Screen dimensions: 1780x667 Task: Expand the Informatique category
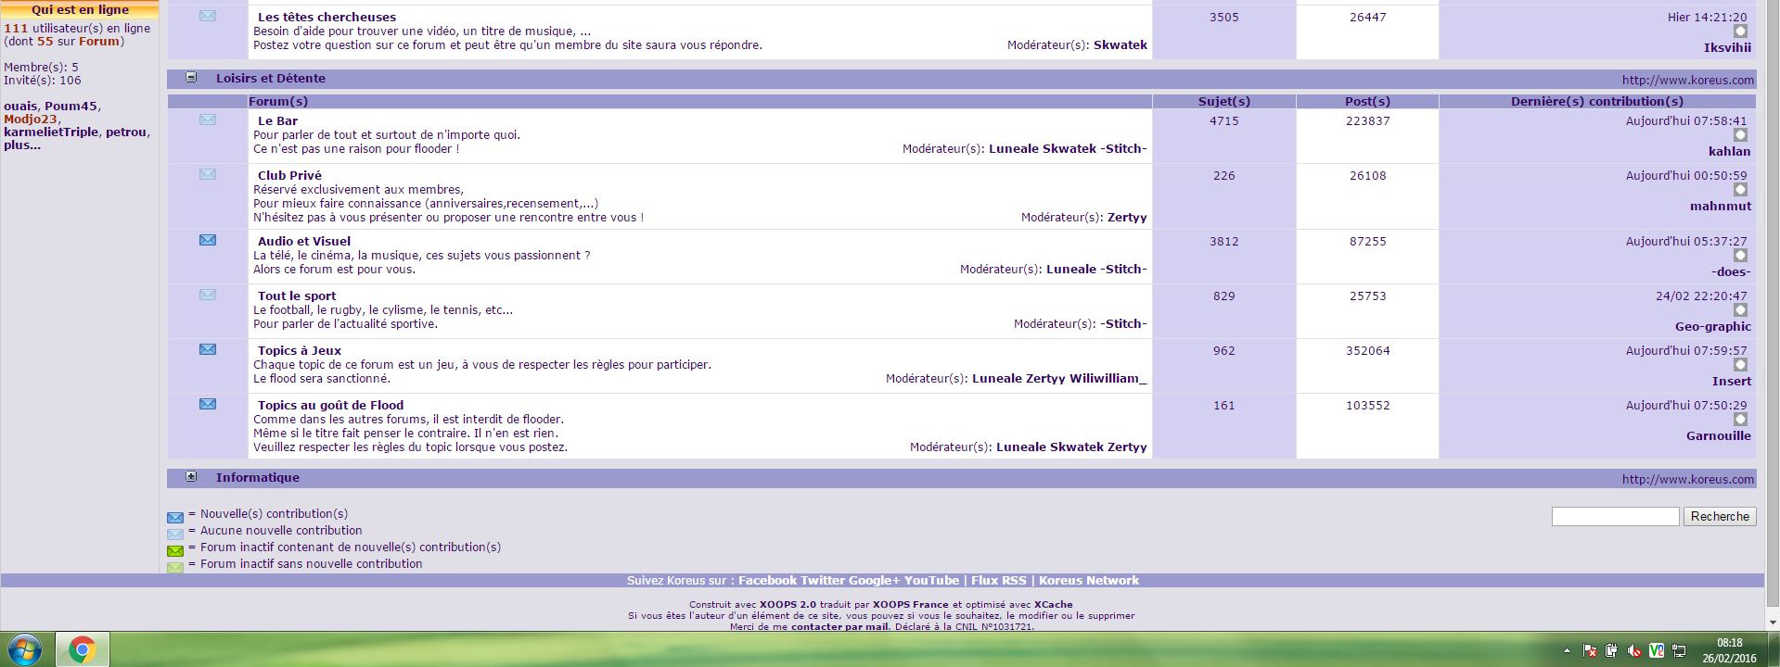pyautogui.click(x=191, y=477)
